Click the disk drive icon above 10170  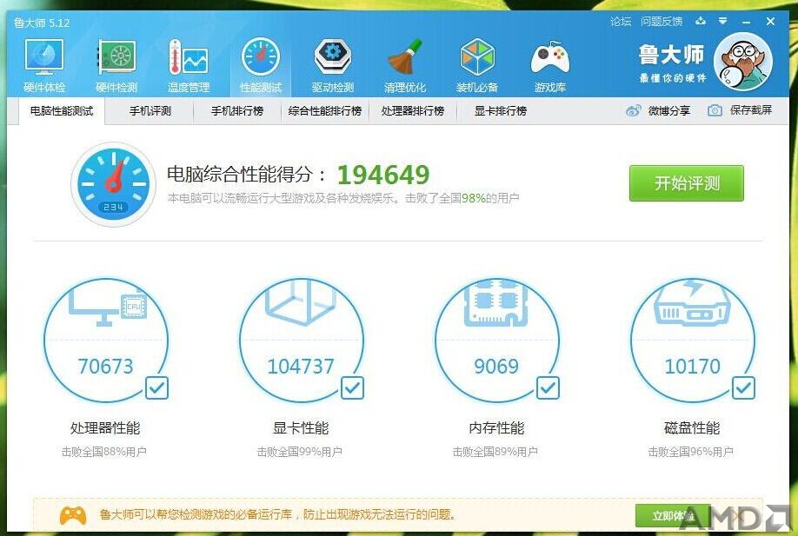point(692,303)
